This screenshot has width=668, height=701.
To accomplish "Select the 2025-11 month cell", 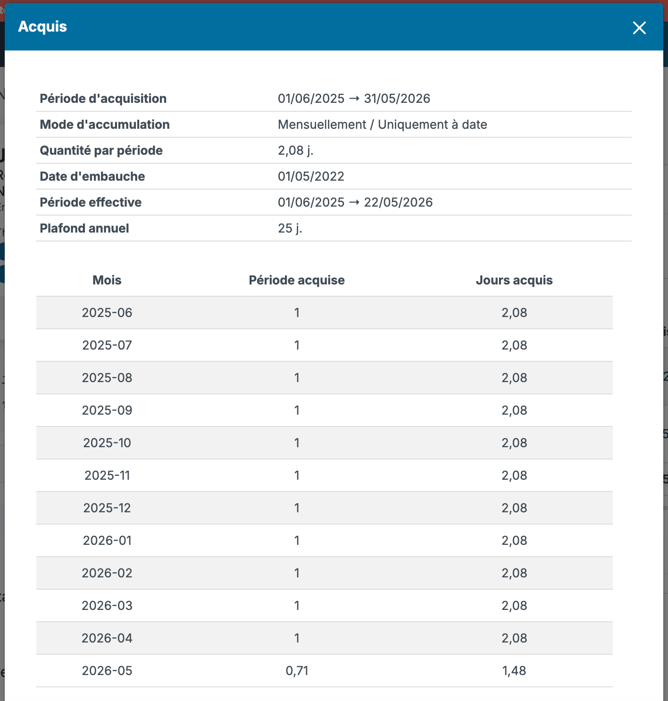I will click(107, 476).
